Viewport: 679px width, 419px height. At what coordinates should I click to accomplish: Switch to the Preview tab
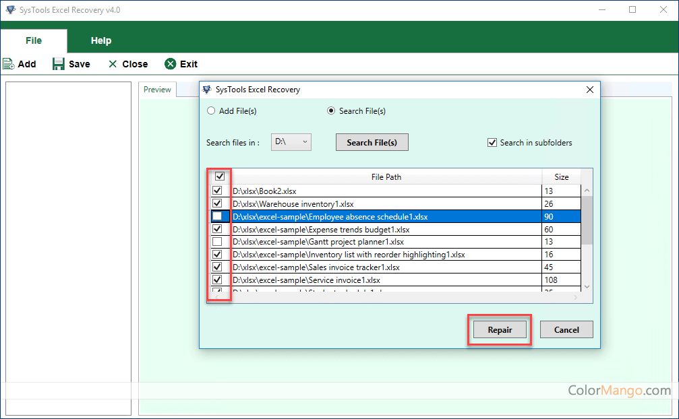157,90
